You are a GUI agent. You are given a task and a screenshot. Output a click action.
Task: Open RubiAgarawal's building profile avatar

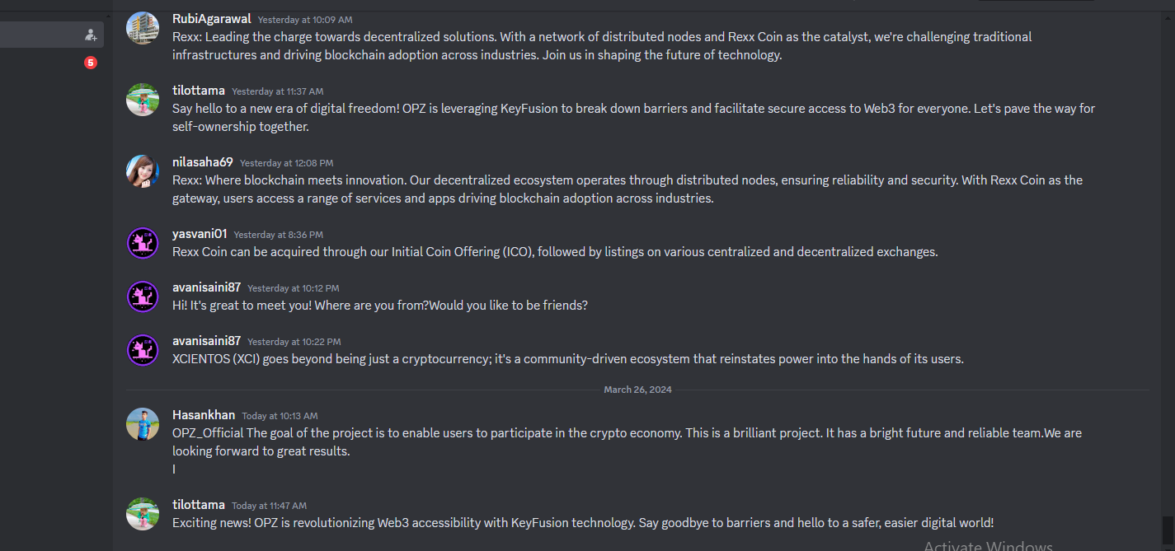pos(143,28)
